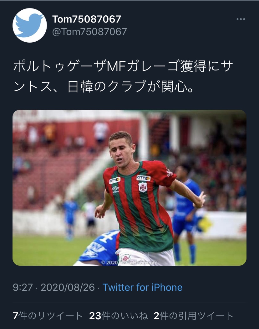The width and height of the screenshot is (259, 329).
Task: Open the three-dot more options menu
Action: 241,19
